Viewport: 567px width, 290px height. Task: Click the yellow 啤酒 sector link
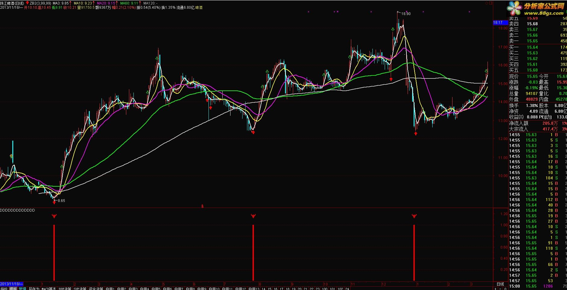point(199,8)
